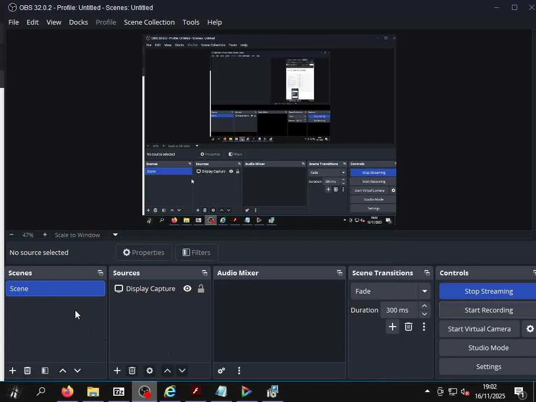Click the preview canvas display capture

click(x=269, y=130)
